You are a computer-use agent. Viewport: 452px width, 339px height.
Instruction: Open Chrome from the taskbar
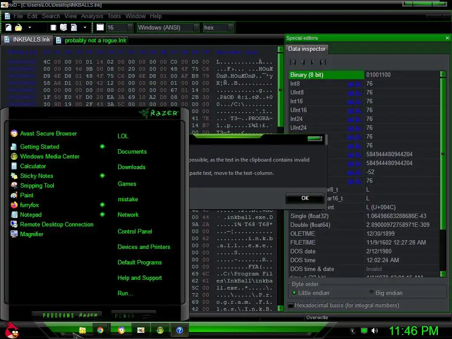100,330
